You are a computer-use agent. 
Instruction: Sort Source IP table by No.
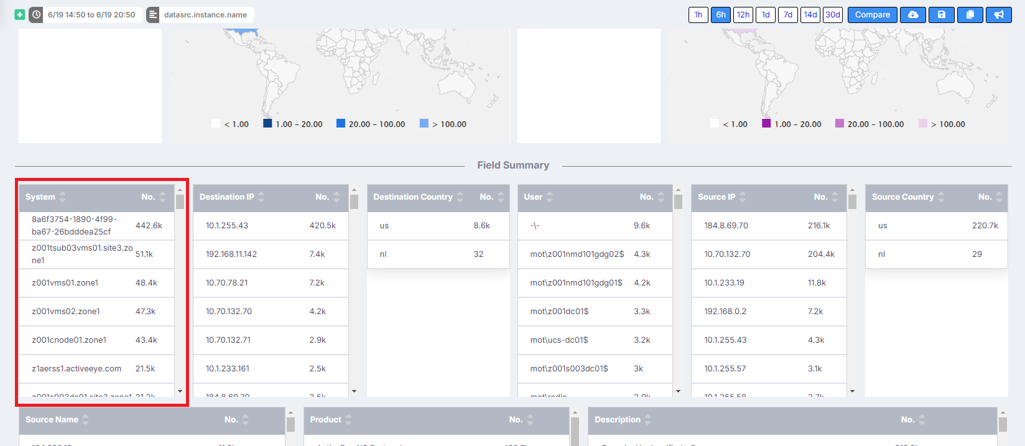pos(835,197)
